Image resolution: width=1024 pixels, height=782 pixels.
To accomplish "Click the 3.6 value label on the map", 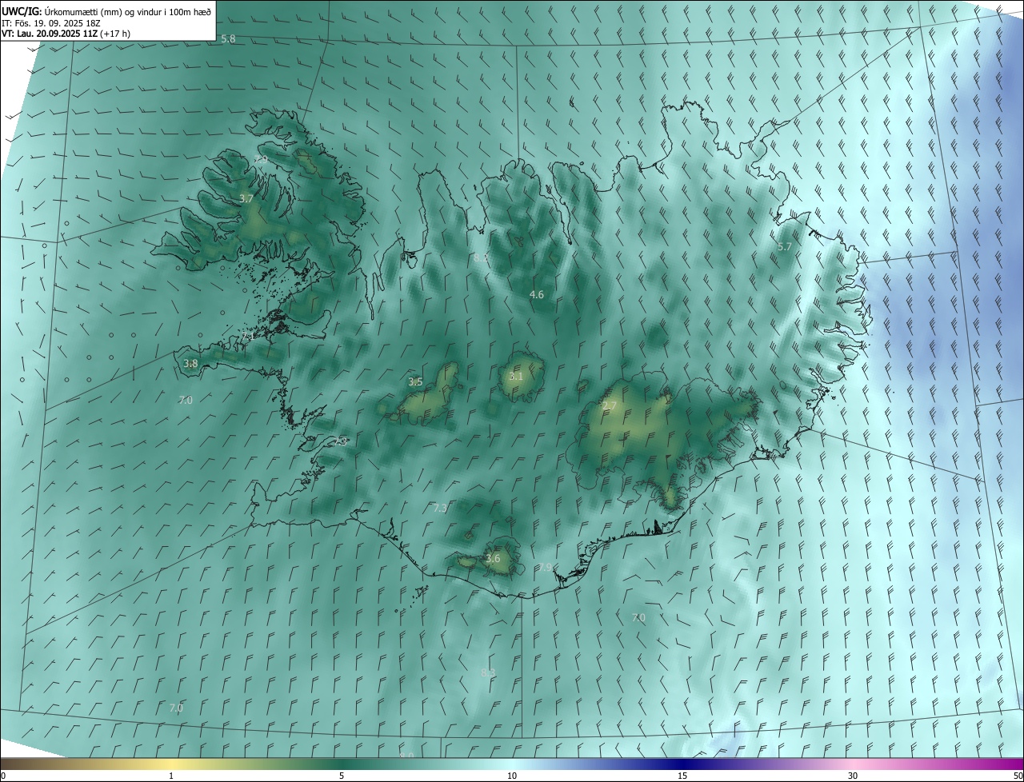I will pos(493,559).
